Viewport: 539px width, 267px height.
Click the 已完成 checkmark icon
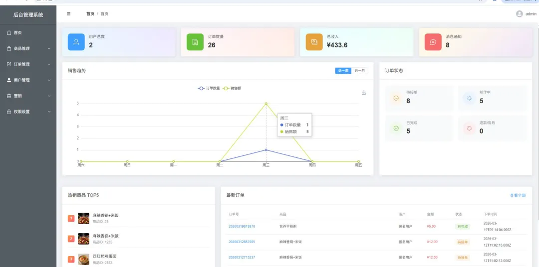(x=396, y=129)
